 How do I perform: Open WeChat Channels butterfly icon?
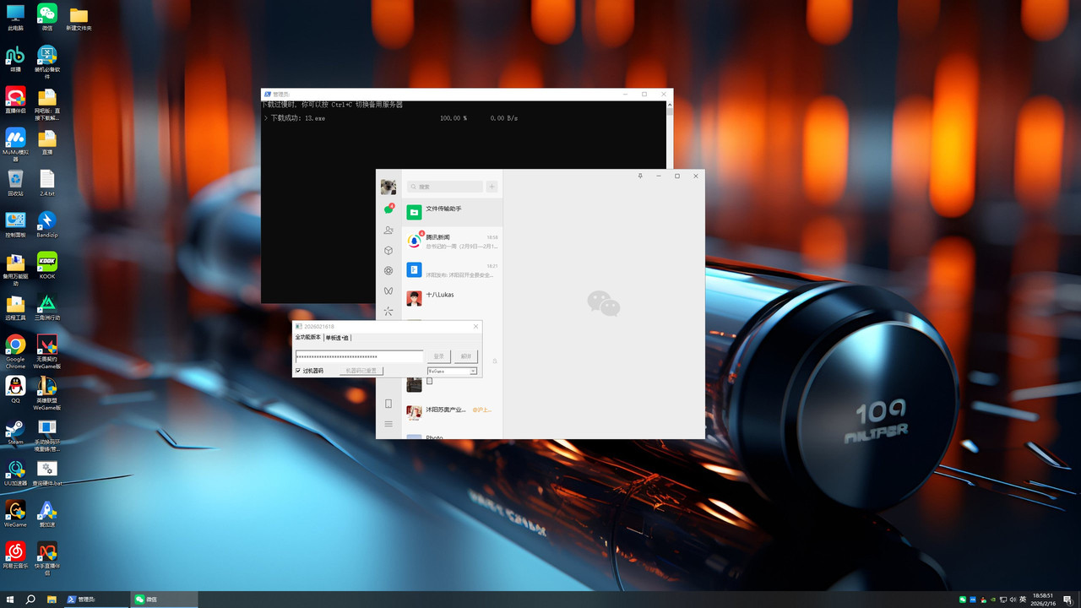[388, 291]
